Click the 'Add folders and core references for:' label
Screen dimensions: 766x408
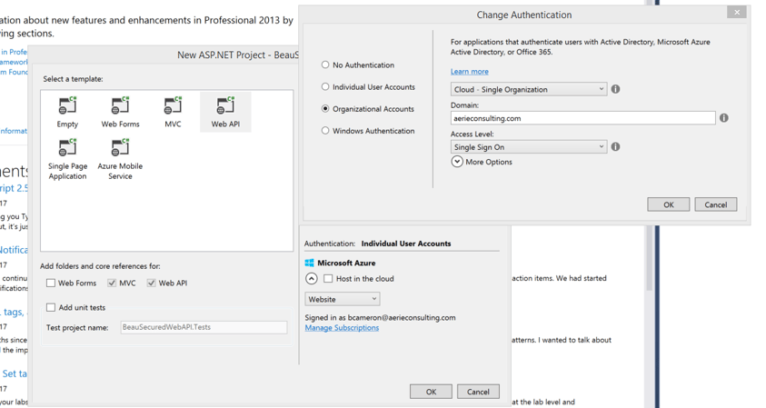coord(100,266)
